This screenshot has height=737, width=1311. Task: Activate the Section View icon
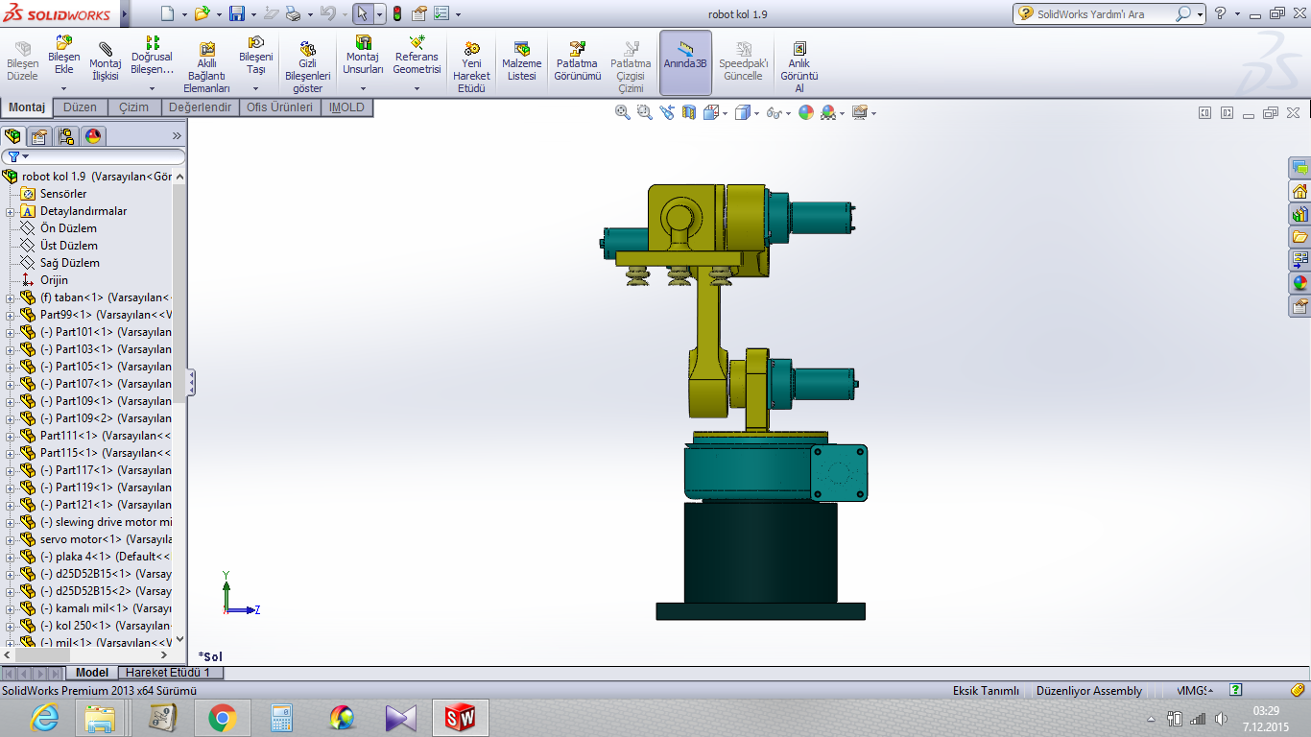pos(689,112)
